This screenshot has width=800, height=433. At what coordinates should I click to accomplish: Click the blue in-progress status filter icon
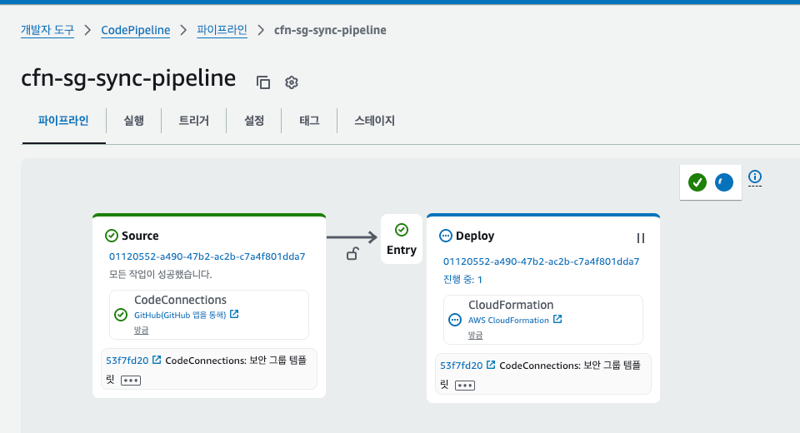(724, 182)
